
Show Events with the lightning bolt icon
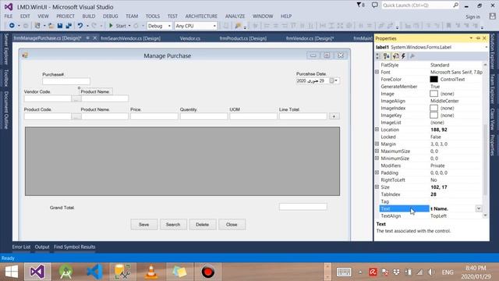pyautogui.click(x=404, y=56)
